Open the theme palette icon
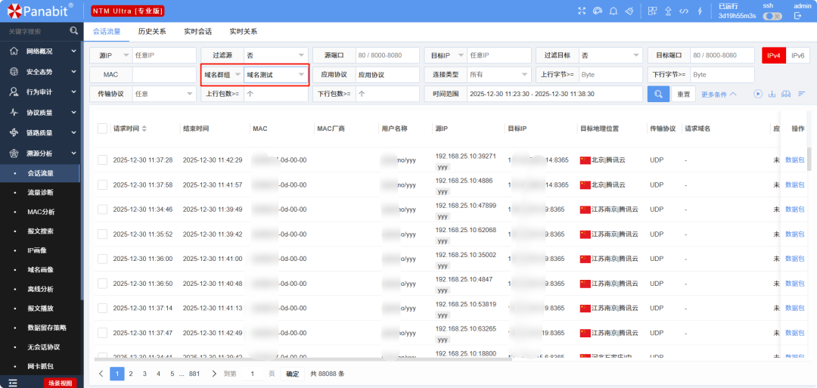This screenshot has width=817, height=388. 598,11
